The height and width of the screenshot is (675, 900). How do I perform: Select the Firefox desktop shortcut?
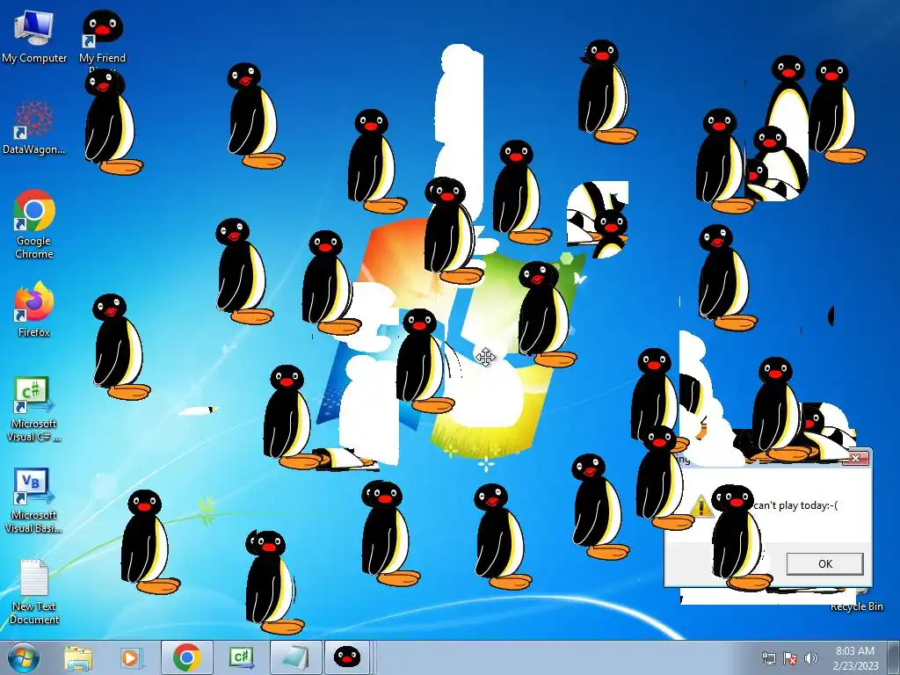34,310
